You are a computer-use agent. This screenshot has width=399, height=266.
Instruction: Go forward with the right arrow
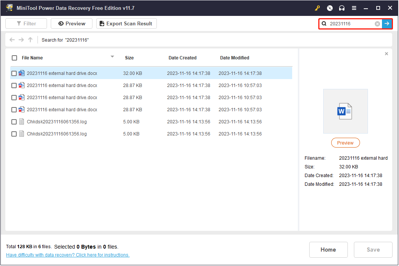pos(21,40)
